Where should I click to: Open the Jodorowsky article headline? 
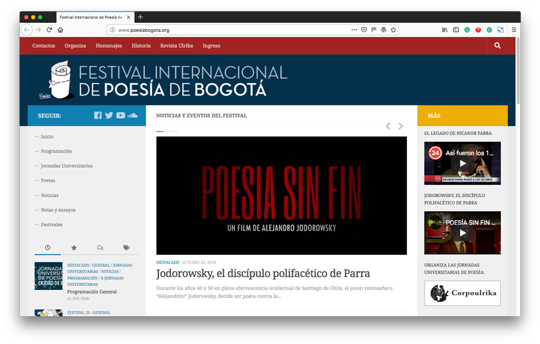(263, 274)
